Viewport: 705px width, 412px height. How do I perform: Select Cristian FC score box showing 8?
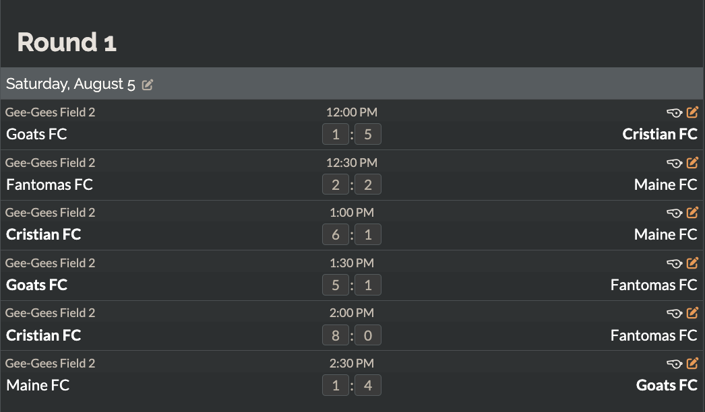tap(336, 335)
